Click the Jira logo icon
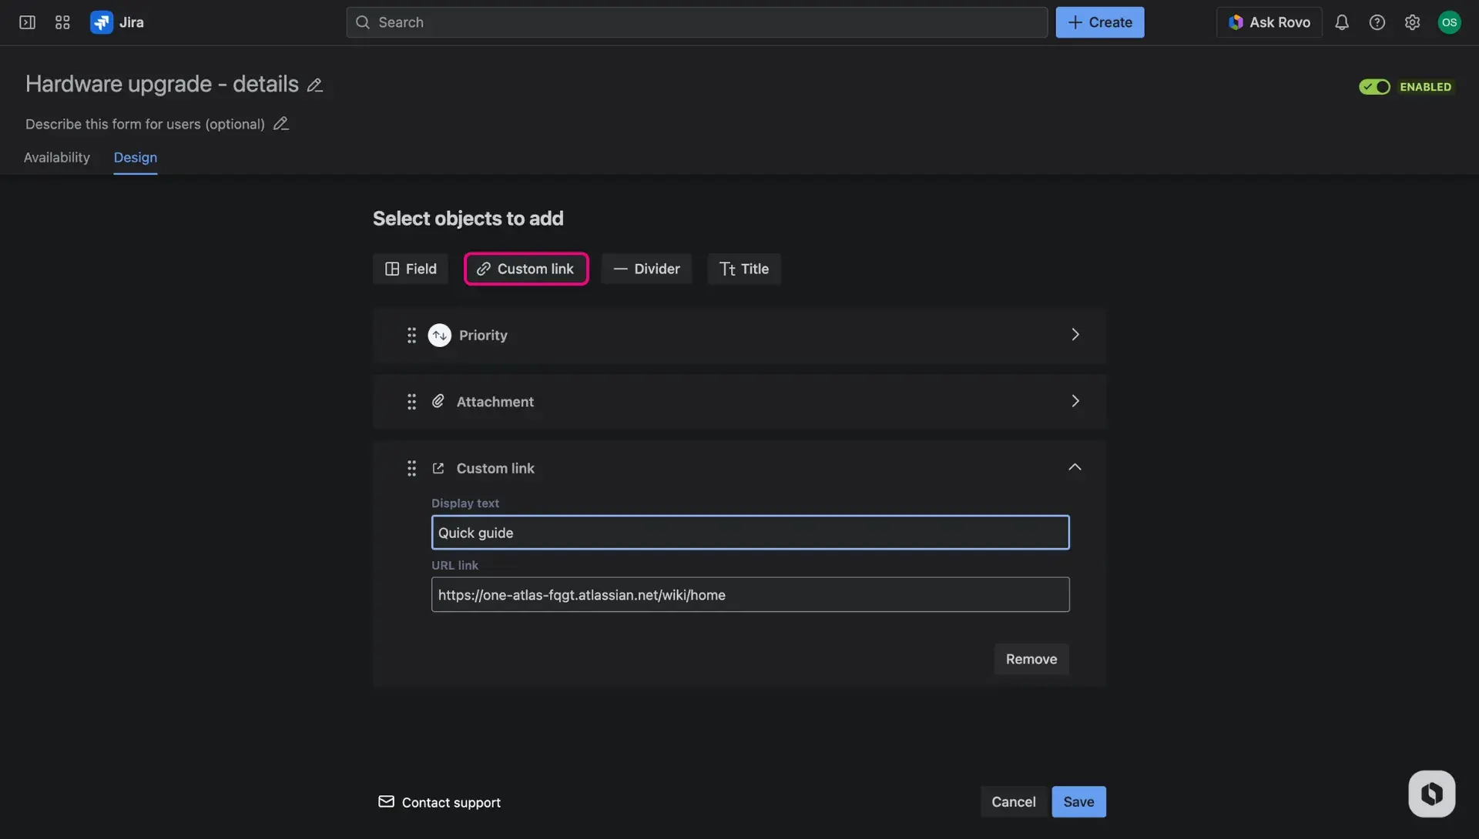The height and width of the screenshot is (839, 1479). coord(102,22)
